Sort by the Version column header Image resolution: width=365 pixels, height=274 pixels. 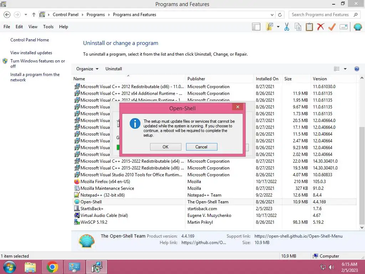pyautogui.click(x=334, y=79)
